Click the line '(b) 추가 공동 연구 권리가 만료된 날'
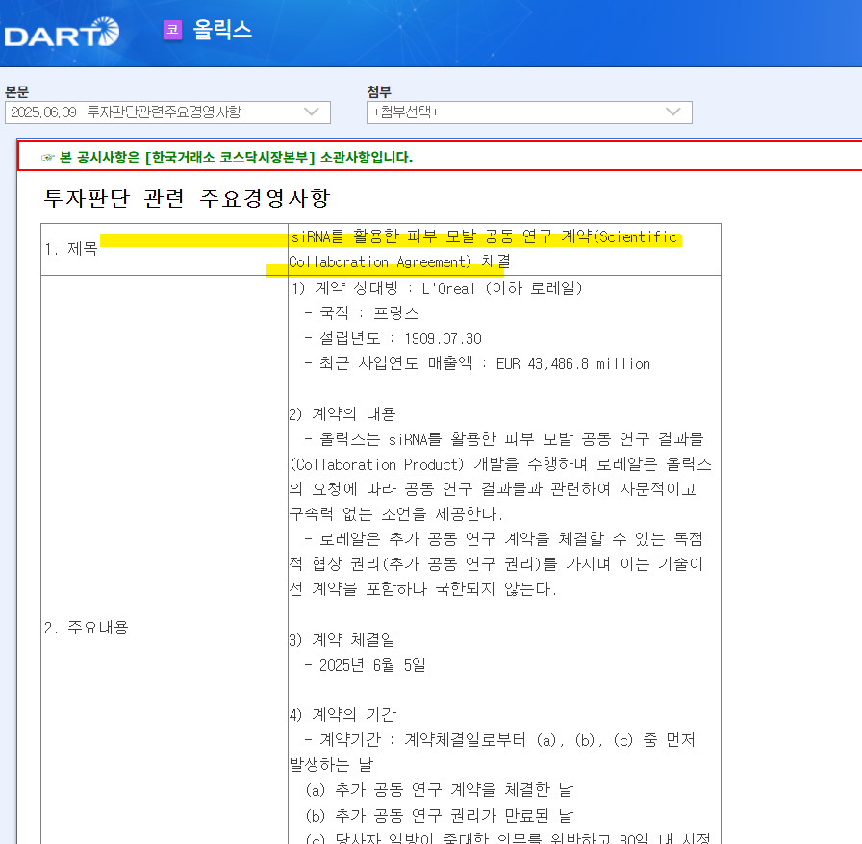 tap(440, 815)
